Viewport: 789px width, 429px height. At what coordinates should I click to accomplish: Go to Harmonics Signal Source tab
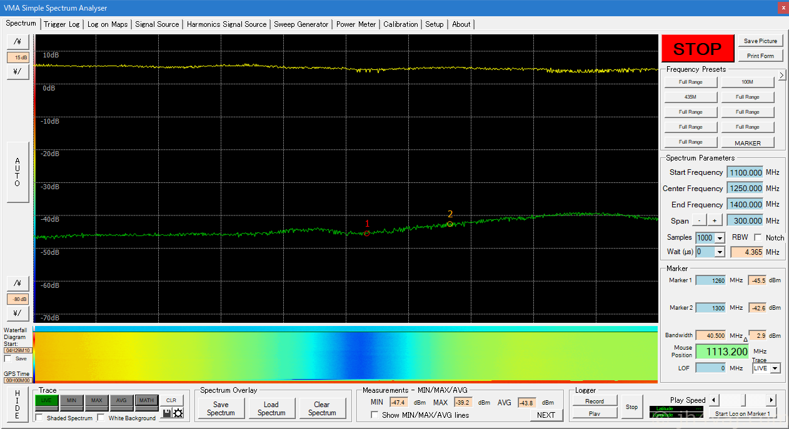point(226,24)
